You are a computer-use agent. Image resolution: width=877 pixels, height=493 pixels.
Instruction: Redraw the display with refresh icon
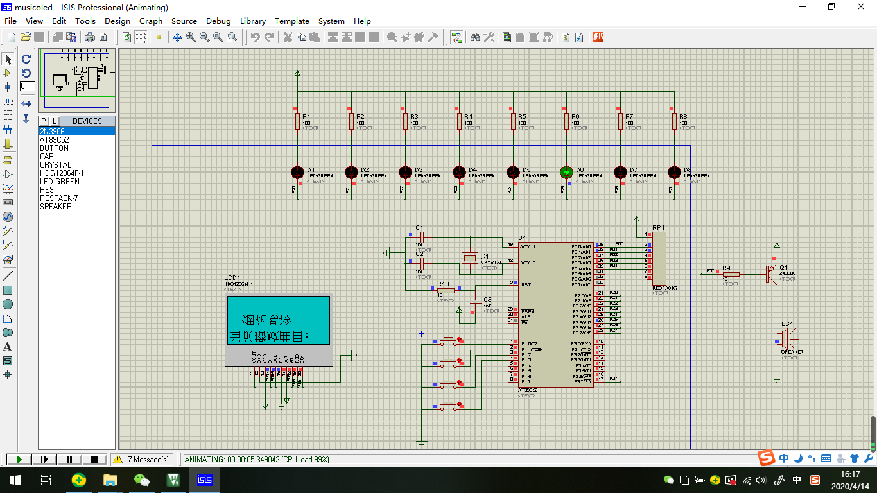[x=126, y=37]
